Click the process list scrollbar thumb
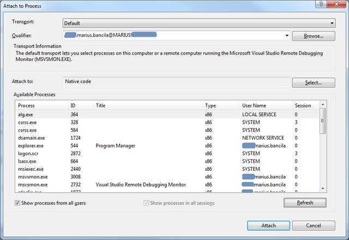The width and height of the screenshot is (349, 240). point(322,121)
